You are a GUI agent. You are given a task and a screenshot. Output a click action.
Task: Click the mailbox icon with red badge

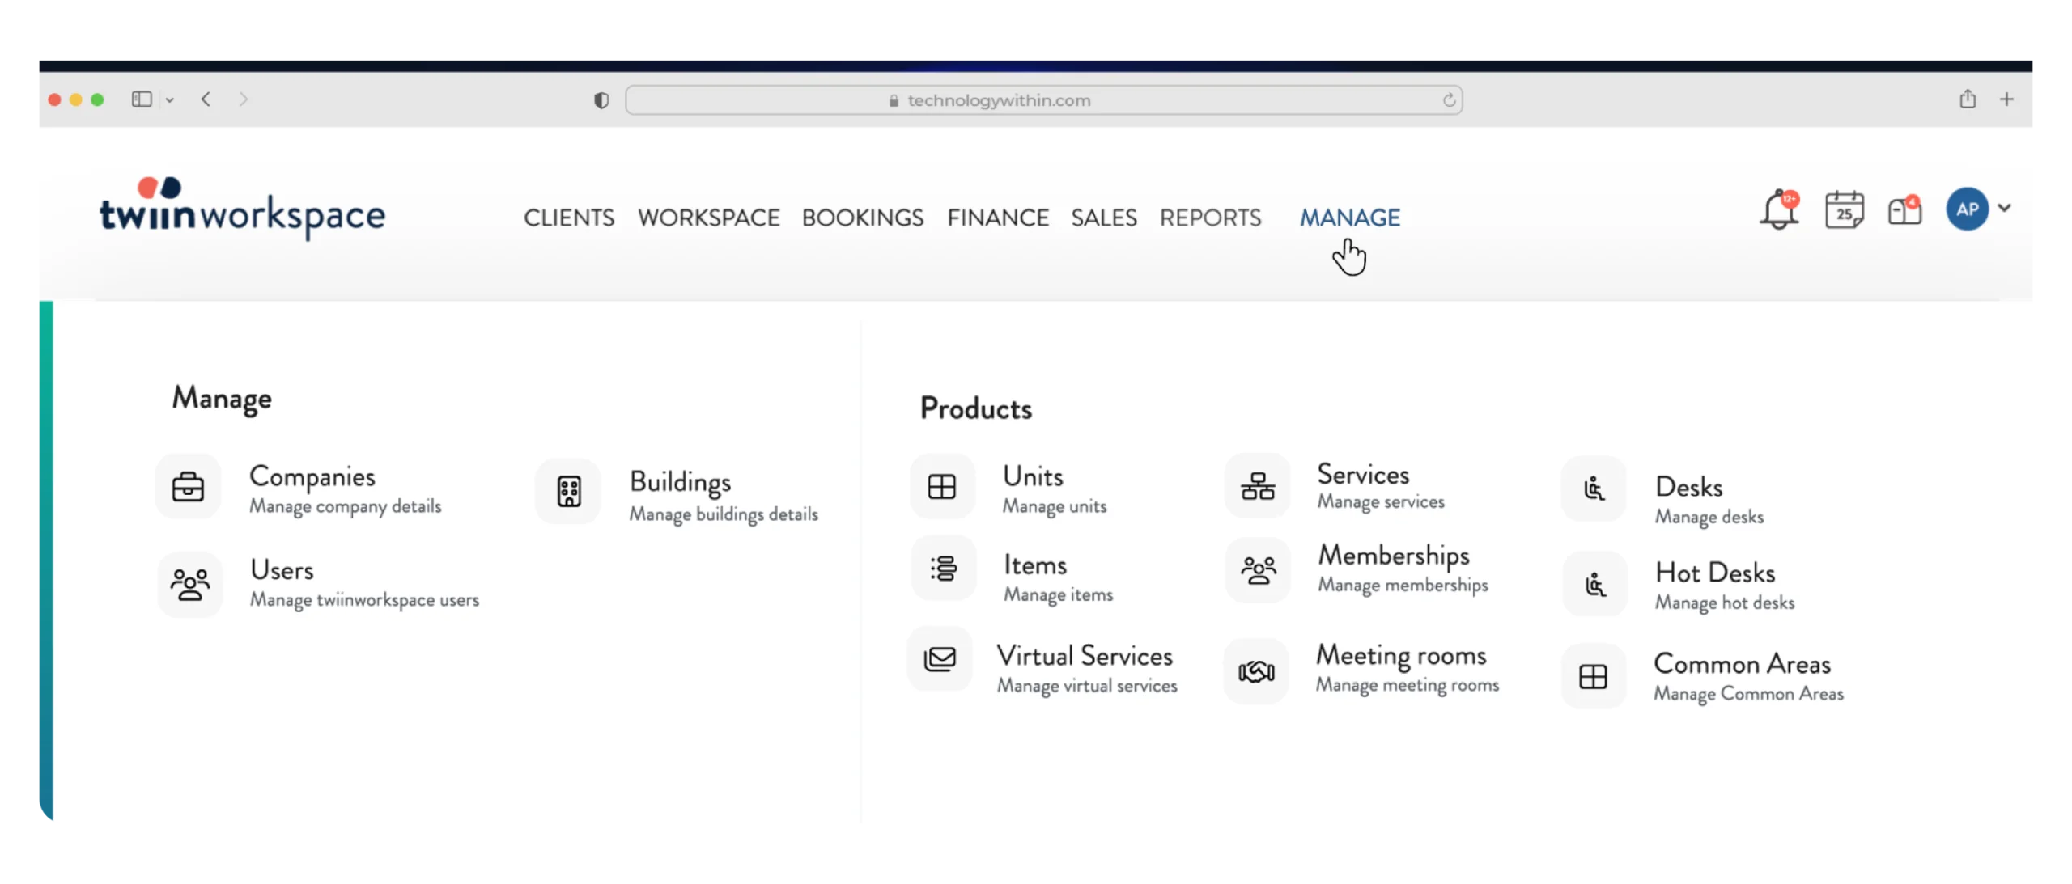coord(1904,211)
